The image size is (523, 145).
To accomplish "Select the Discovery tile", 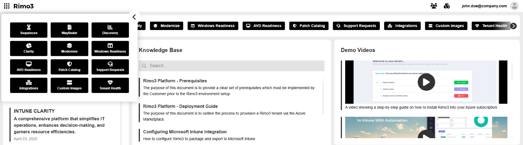I will coord(110,30).
